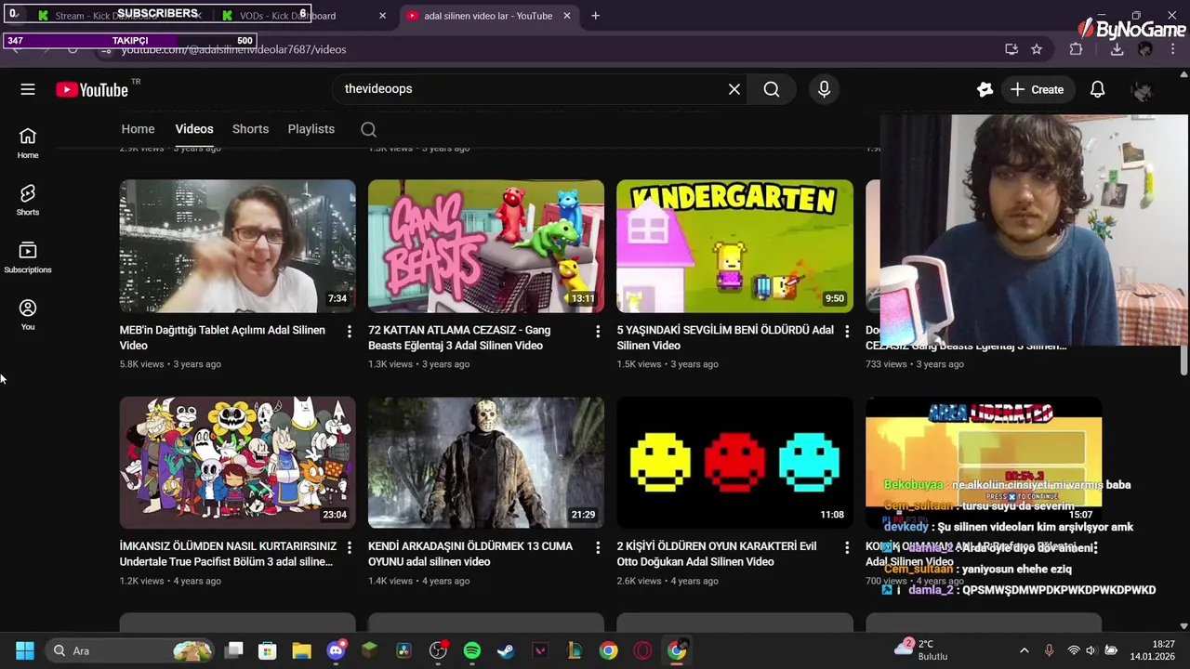Click the Create button
Viewport: 1190px width, 669px height.
pos(1038,89)
